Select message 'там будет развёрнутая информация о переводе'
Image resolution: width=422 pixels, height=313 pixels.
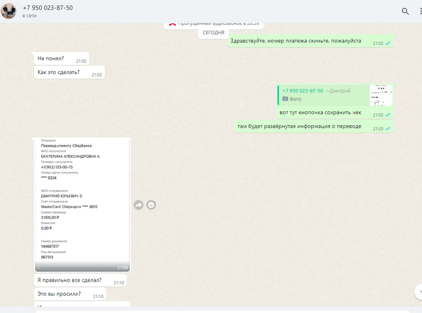point(314,126)
